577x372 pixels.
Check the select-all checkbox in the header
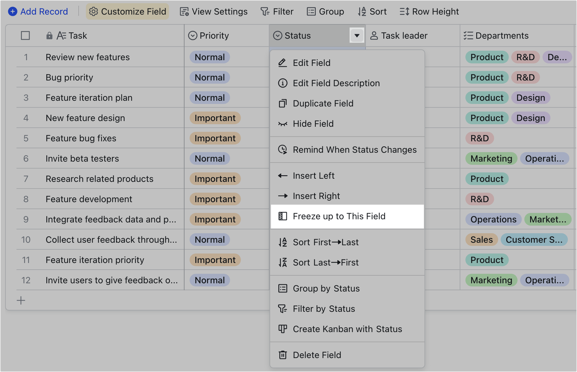click(x=25, y=35)
